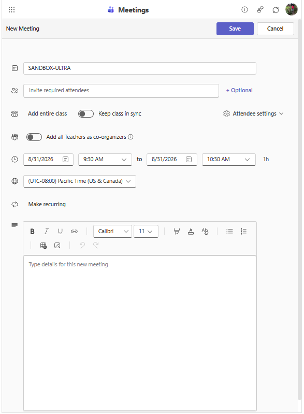This screenshot has height=414, width=304.
Task: Open the app launcher grid icon
Action: click(11, 10)
